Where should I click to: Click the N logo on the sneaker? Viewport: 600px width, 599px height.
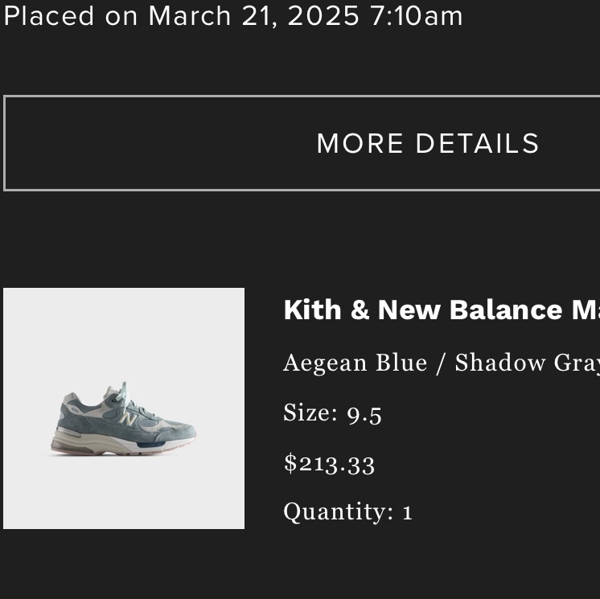pos(127,417)
